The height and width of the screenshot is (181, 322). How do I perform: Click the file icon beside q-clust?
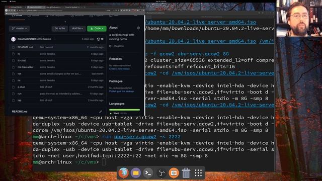click(x=14, y=87)
